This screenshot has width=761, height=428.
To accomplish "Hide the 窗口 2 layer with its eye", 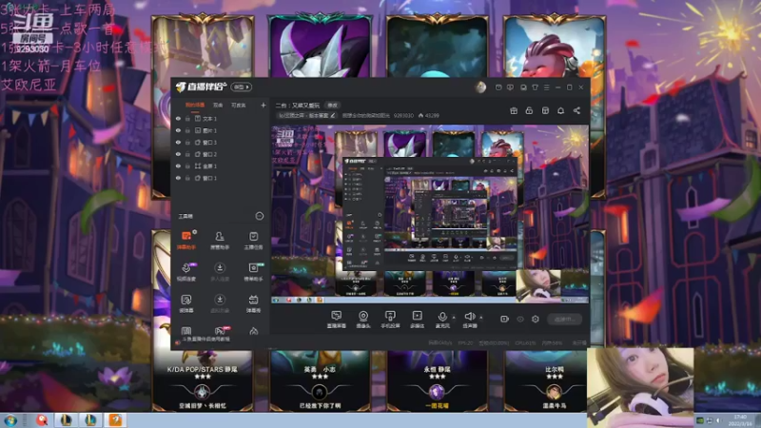I will tap(178, 154).
